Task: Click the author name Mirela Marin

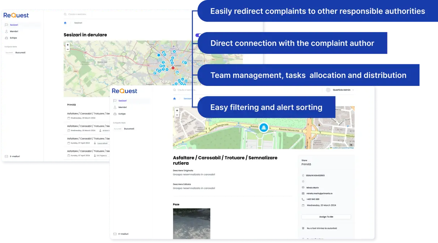Action: (x=313, y=188)
